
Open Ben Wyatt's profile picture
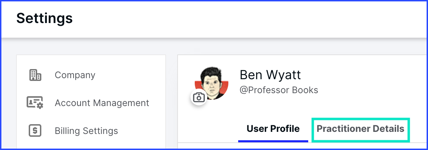(x=212, y=83)
